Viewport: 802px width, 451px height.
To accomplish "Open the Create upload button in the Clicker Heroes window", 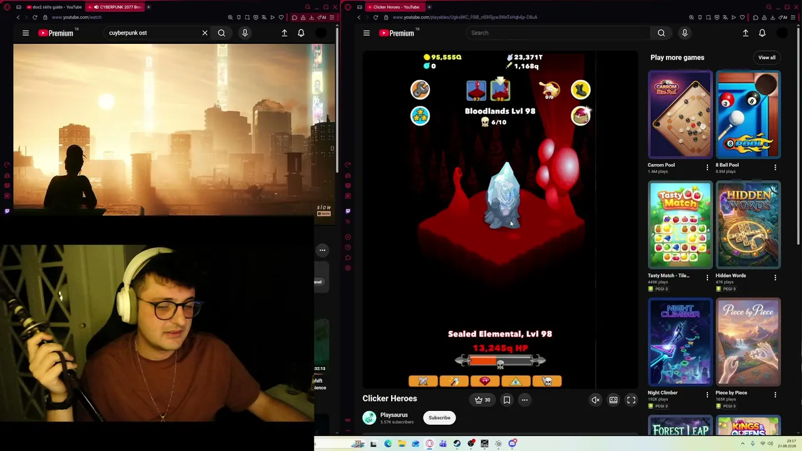I will coord(746,33).
